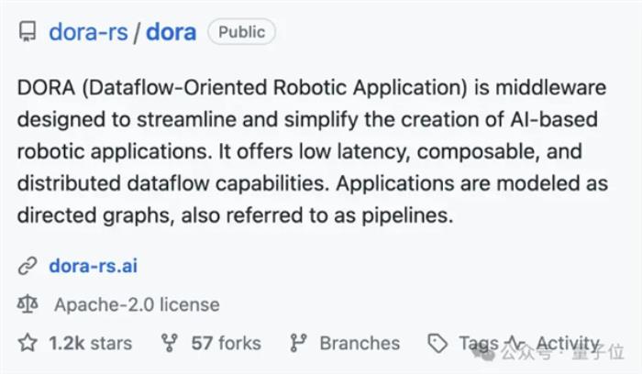Click the star icon

point(28,343)
